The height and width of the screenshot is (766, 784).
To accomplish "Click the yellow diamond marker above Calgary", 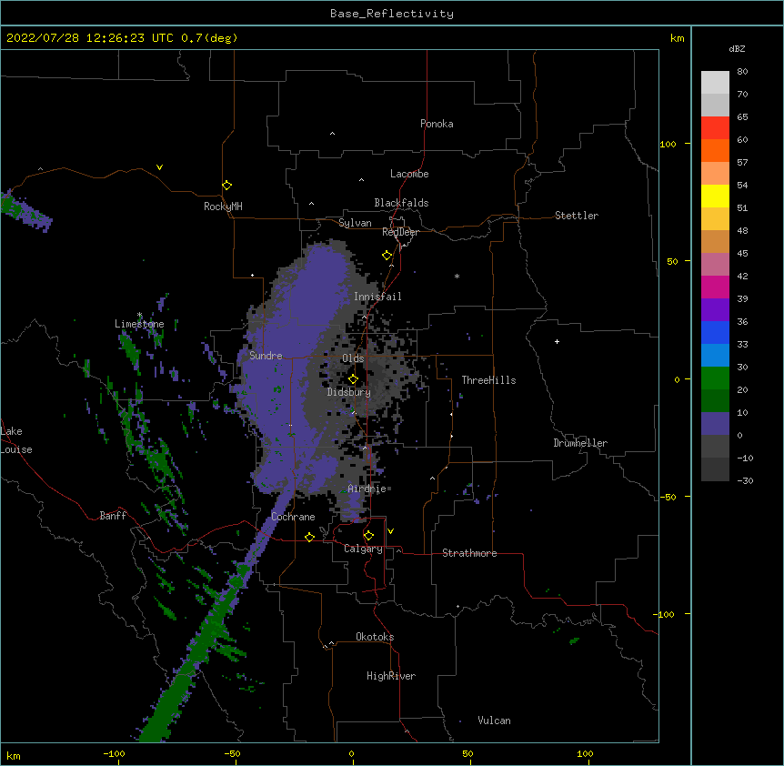I will pyautogui.click(x=368, y=536).
